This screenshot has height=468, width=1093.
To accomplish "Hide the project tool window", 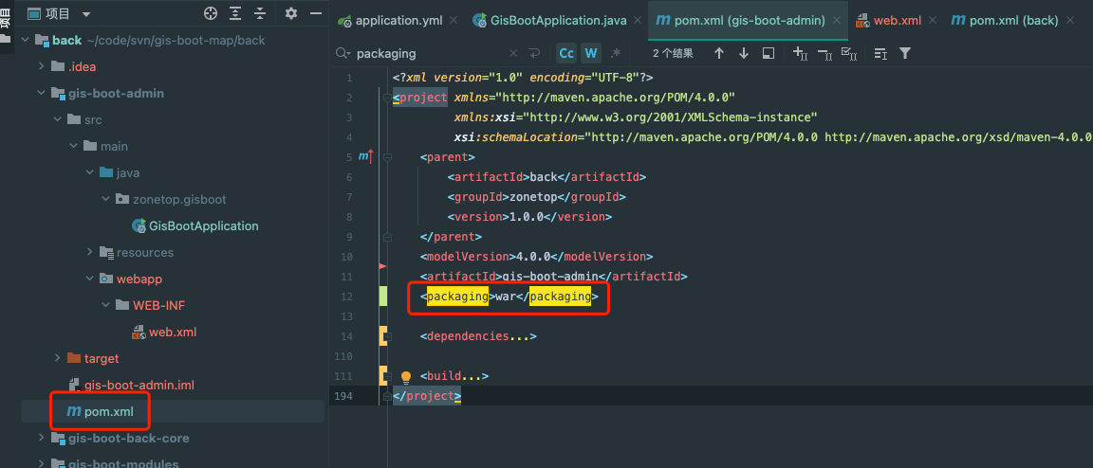I will 314,13.
